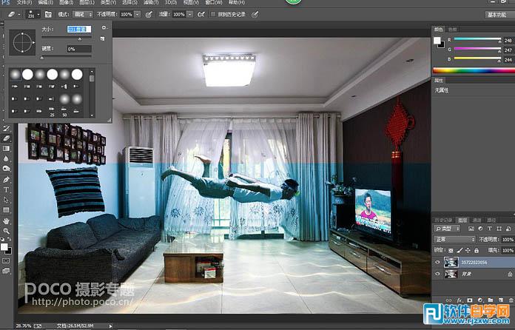The width and height of the screenshot is (515, 330).
Task: Switch to the Swatches tab
Action: point(453,30)
